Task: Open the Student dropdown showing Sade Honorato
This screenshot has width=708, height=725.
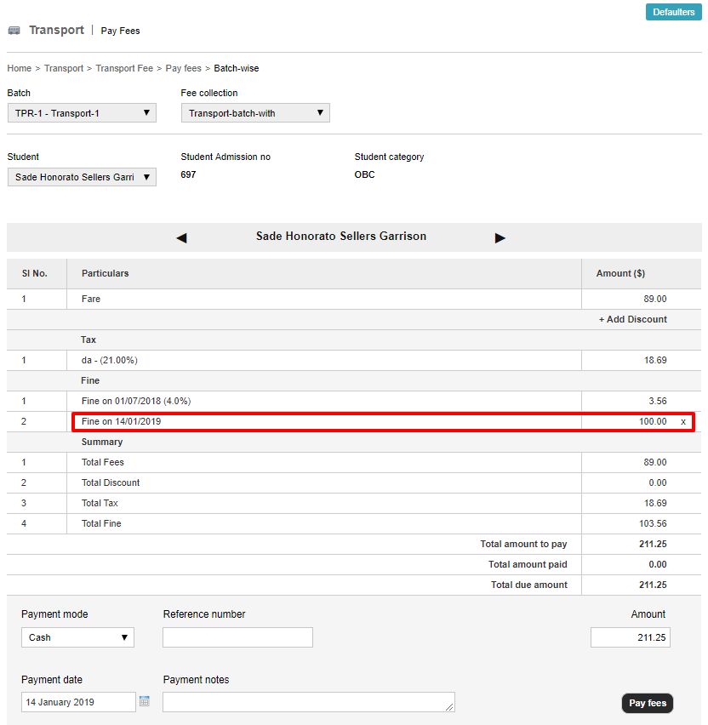Action: click(82, 177)
